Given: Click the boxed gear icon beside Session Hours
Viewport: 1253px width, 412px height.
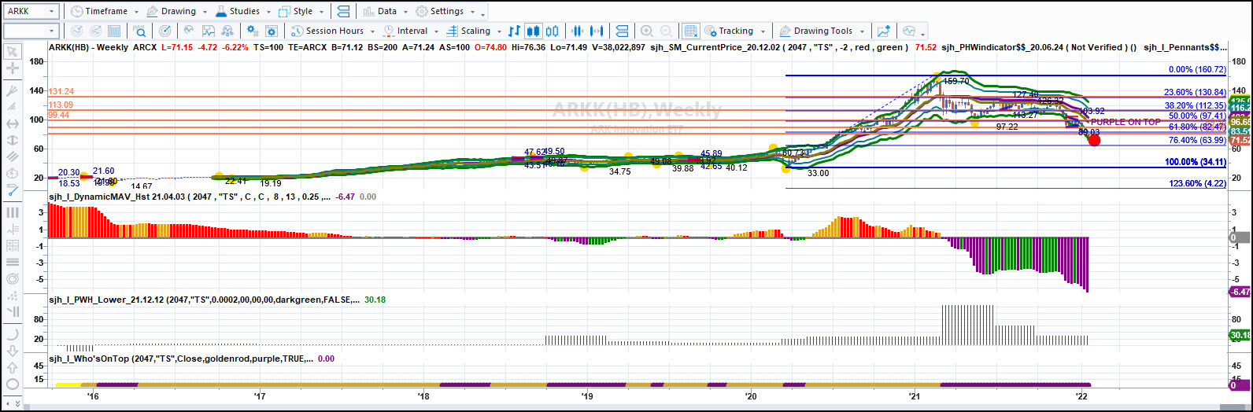Looking at the screenshot, I should [272, 31].
